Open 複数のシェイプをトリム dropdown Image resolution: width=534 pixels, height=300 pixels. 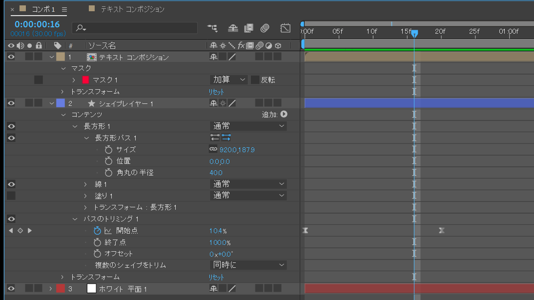point(248,265)
